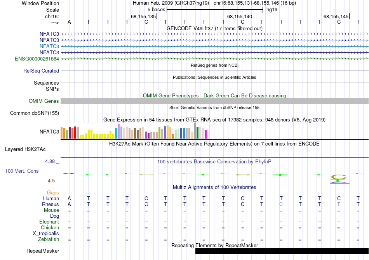369x260 pixels.
Task: Click the RepeatMasker track label
Action: [x=43, y=251]
